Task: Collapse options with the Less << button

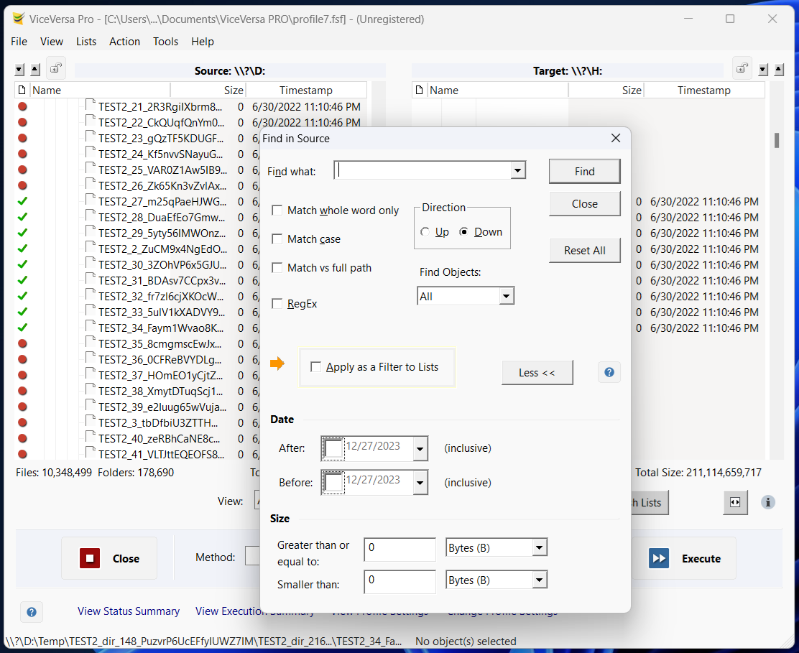Action: (537, 373)
